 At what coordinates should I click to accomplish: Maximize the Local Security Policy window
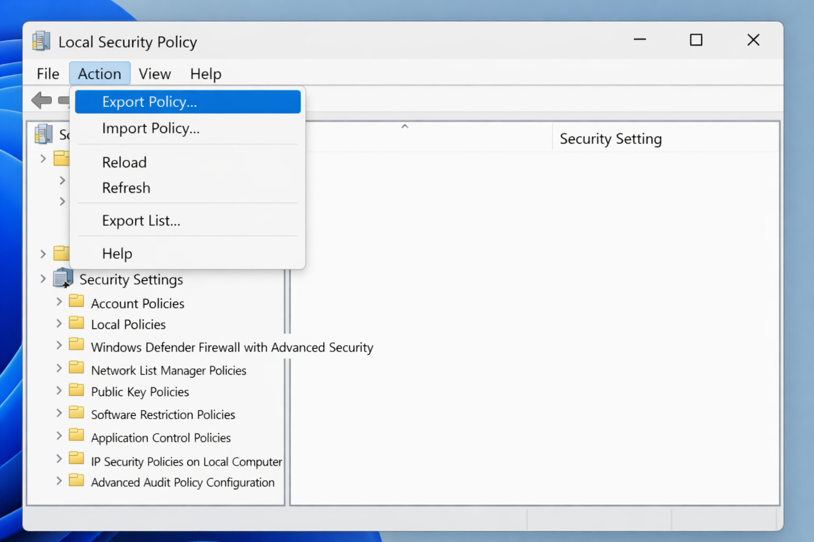(696, 40)
